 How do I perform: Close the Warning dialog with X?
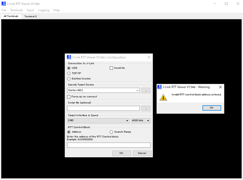[x=220, y=87]
